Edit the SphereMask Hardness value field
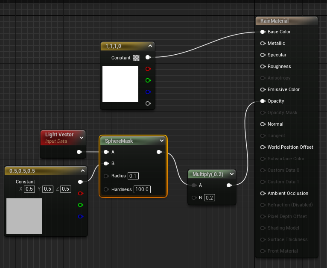327x268 pixels. (142, 189)
